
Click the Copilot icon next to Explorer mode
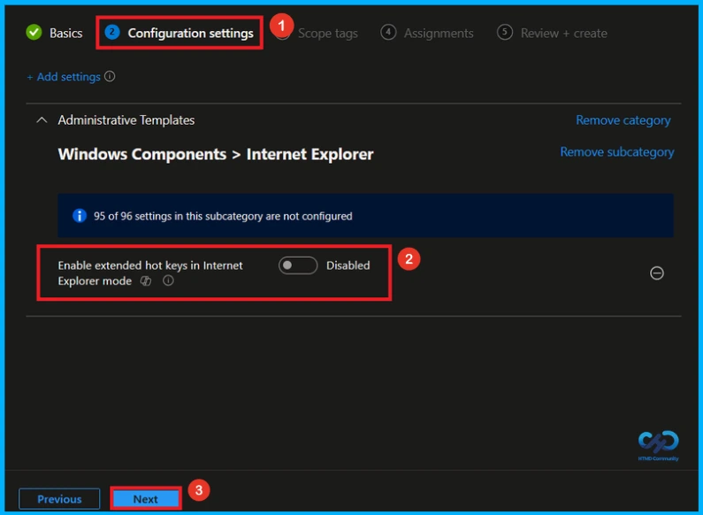146,281
